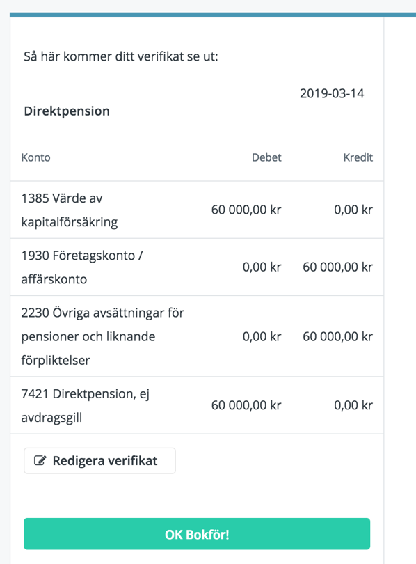Click the Kredit column header
Image resolution: width=416 pixels, height=564 pixels.
(x=358, y=157)
